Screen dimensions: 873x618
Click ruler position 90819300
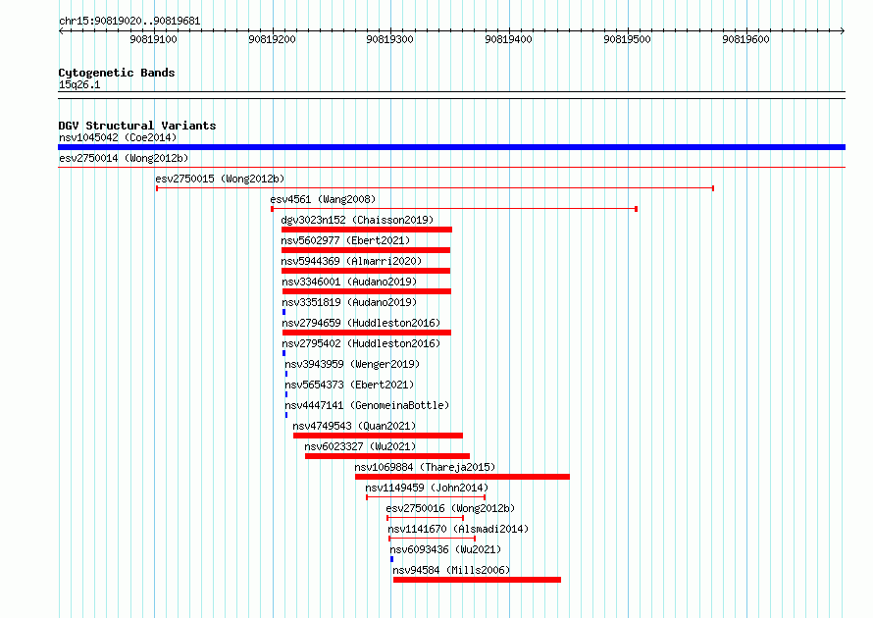click(x=390, y=39)
